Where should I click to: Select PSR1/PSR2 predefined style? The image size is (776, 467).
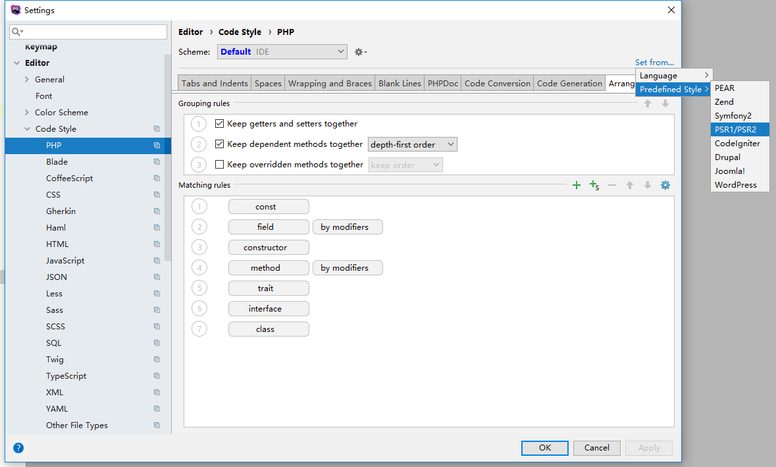click(735, 130)
